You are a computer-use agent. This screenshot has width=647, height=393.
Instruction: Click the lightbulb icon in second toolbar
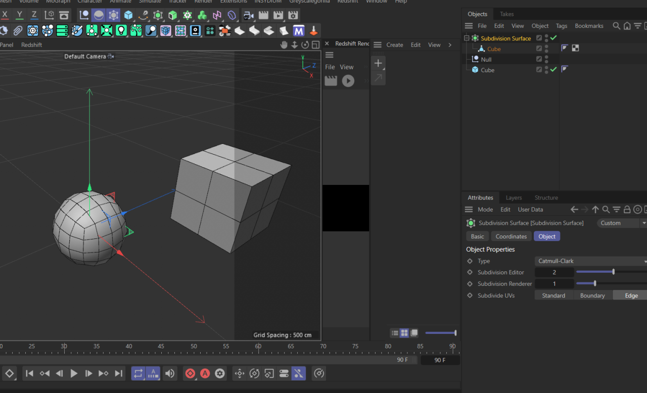121,31
